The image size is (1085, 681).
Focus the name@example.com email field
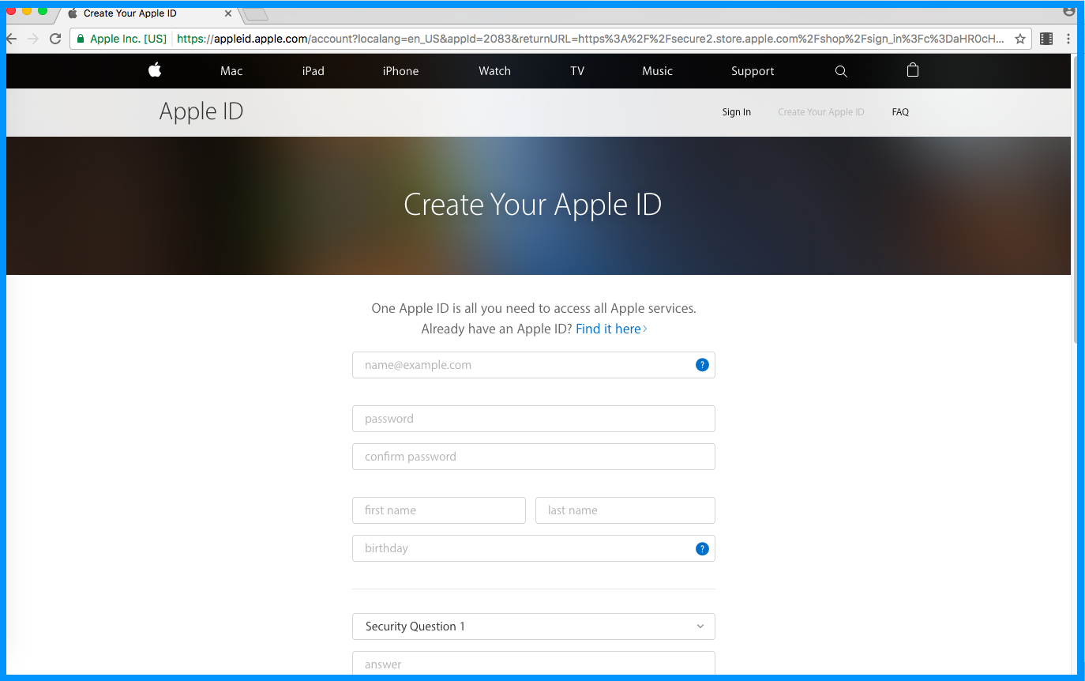534,365
